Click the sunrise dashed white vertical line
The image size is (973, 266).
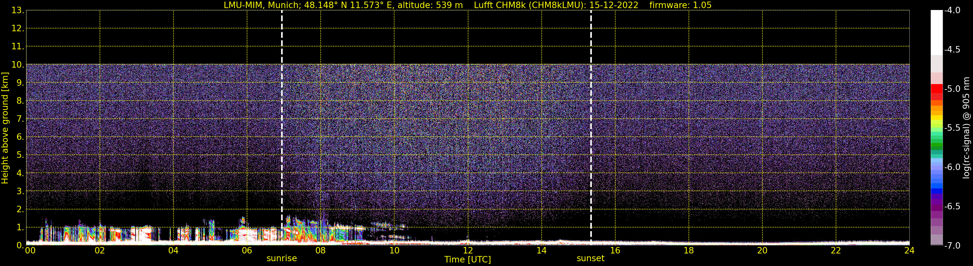click(x=282, y=128)
